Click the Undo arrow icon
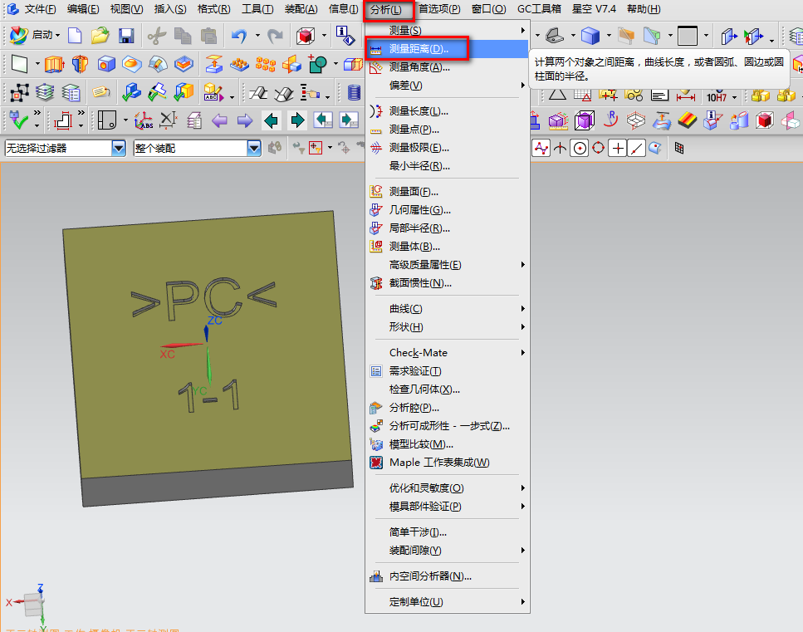Viewport: 803px width, 632px height. tap(239, 36)
